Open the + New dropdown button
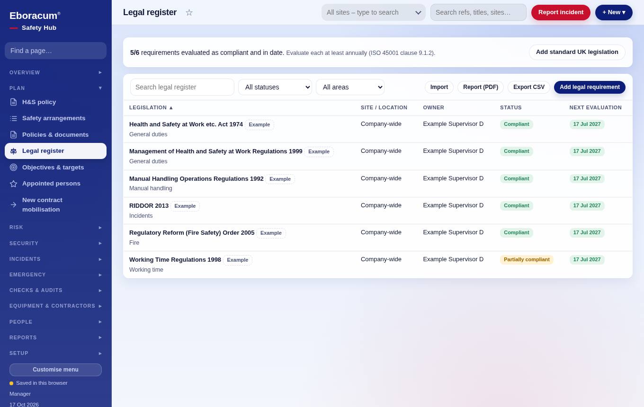This screenshot has width=644, height=407. pyautogui.click(x=614, y=12)
